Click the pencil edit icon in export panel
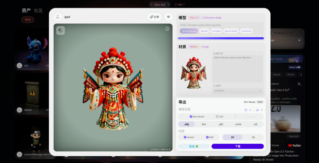Screen dimensions: 319x163 [250, 110]
